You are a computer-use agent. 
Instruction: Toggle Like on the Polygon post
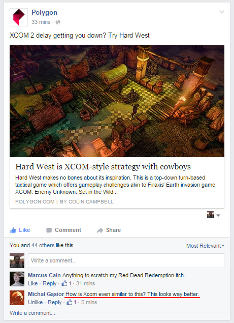click(x=20, y=230)
